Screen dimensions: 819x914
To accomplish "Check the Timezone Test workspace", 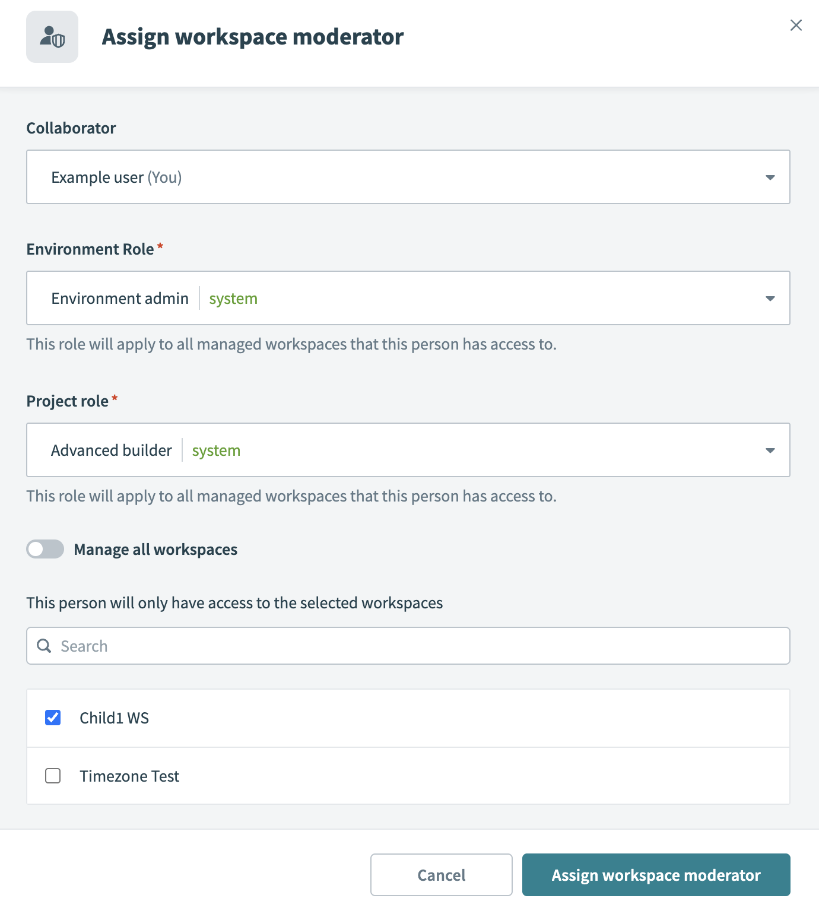I will [52, 776].
